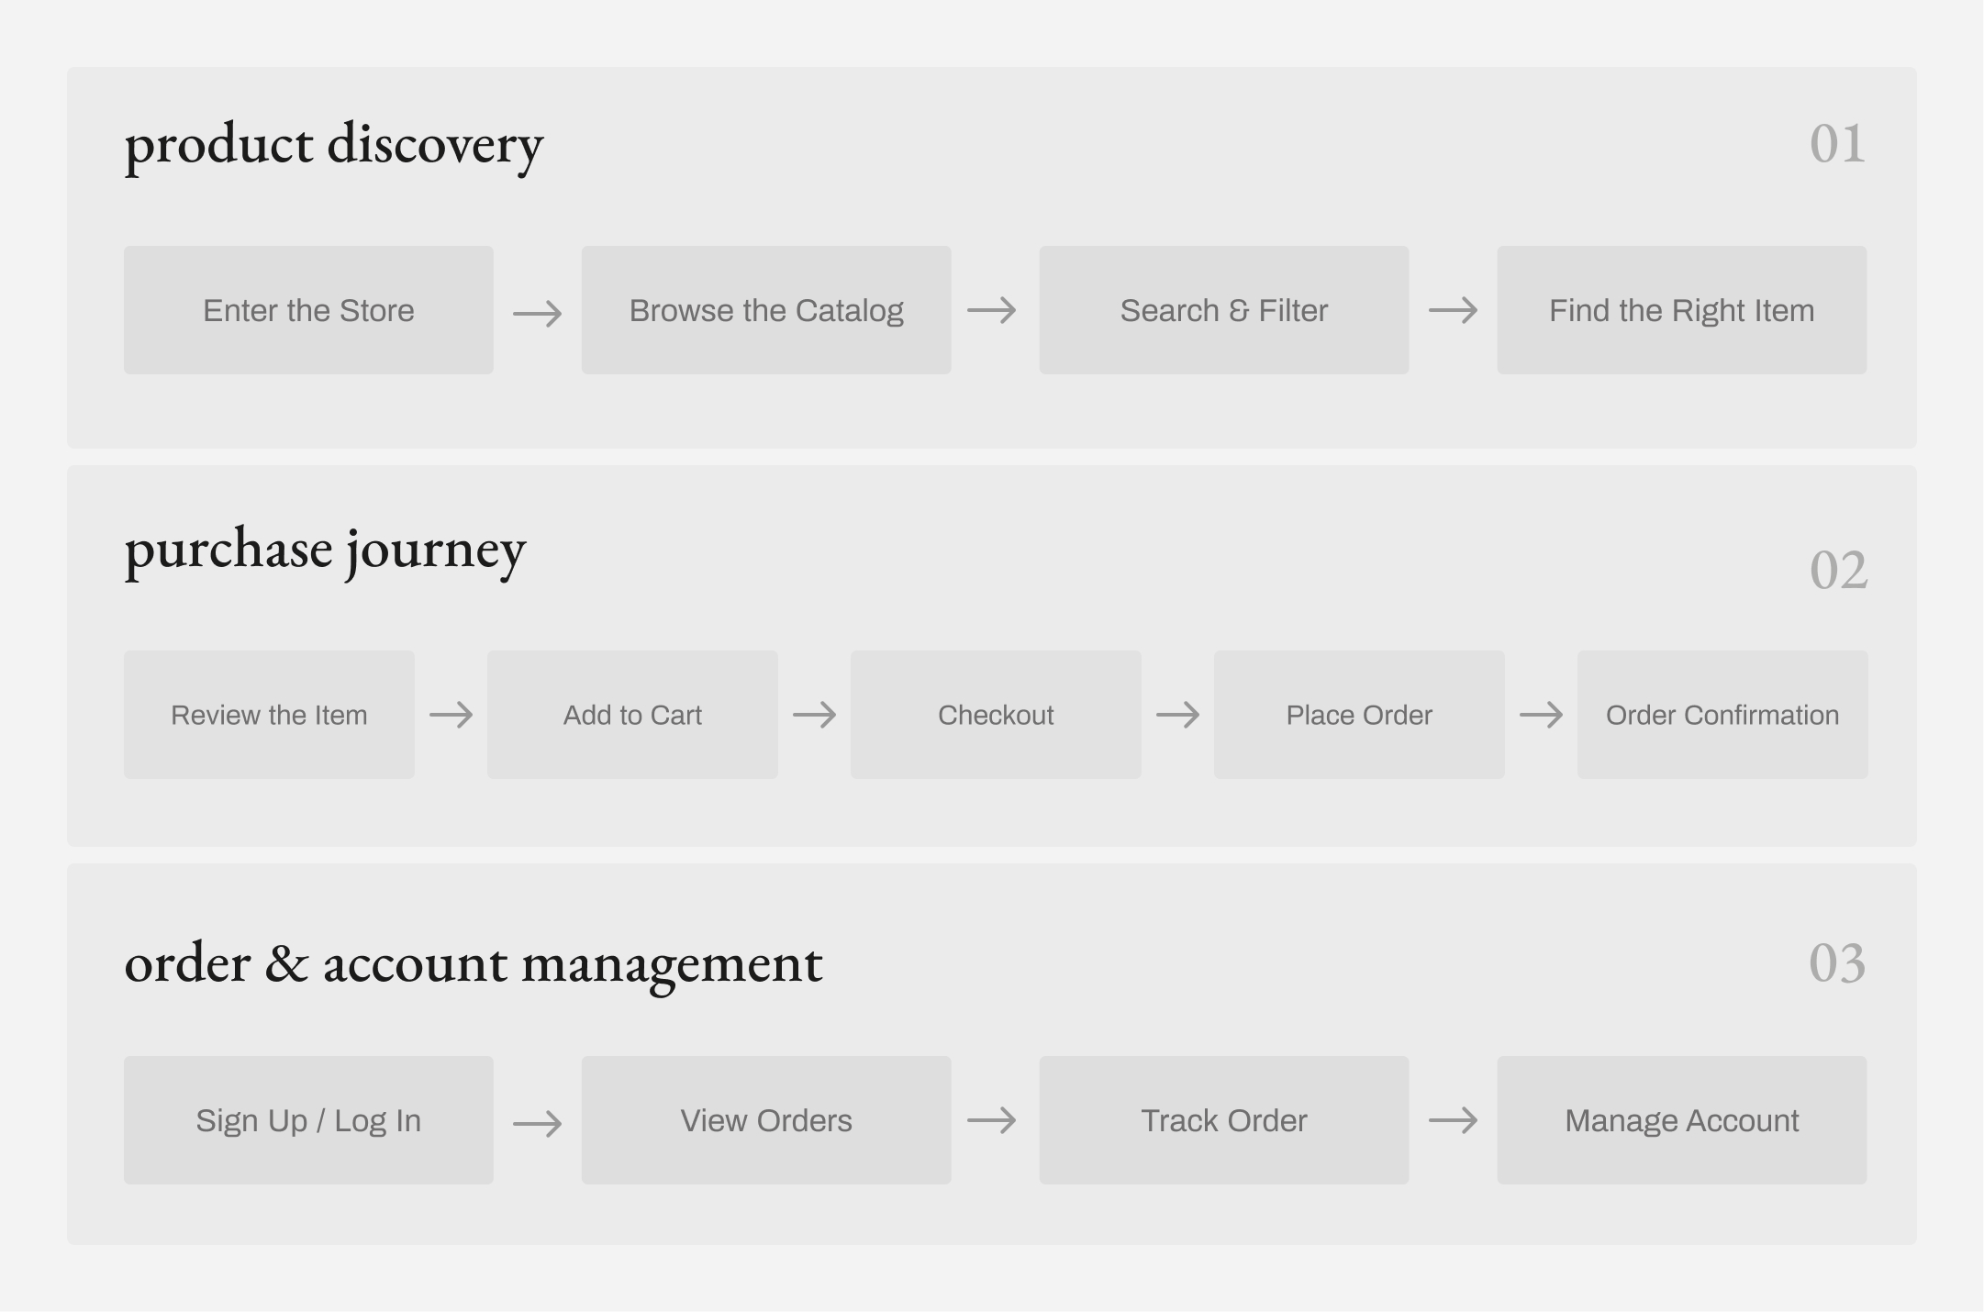Screen dimensions: 1984x1312
Task: Click the product discovery heading
Action: tap(334, 145)
